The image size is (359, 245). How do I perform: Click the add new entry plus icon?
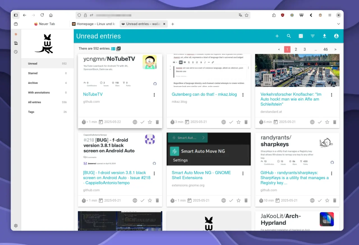[x=277, y=36]
